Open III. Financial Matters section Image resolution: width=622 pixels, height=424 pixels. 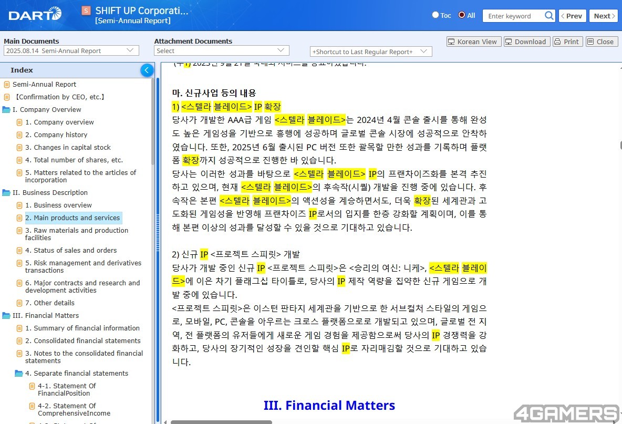coord(46,316)
